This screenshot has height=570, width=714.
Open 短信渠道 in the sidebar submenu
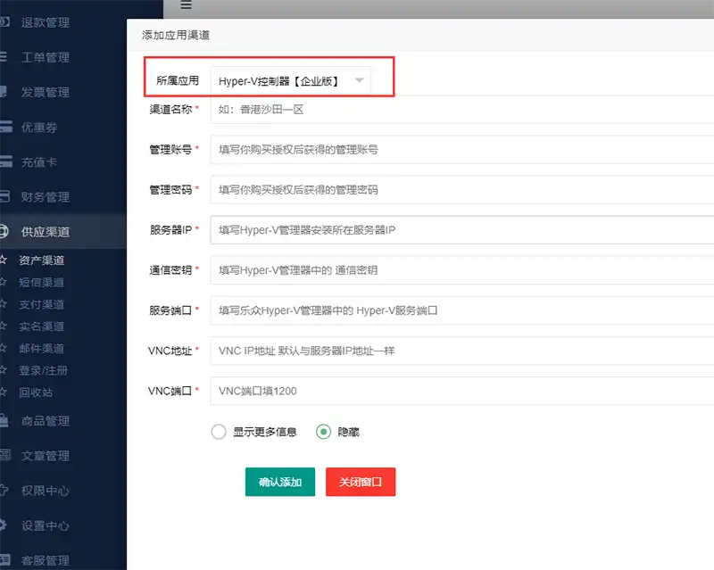click(42, 283)
